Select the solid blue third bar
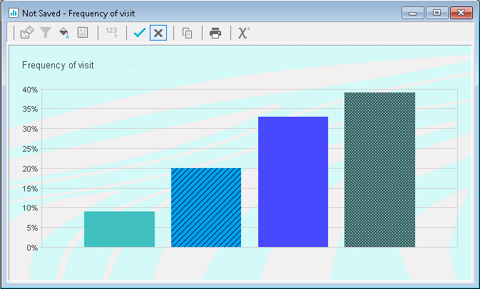Image resolution: width=480 pixels, height=289 pixels. (293, 182)
